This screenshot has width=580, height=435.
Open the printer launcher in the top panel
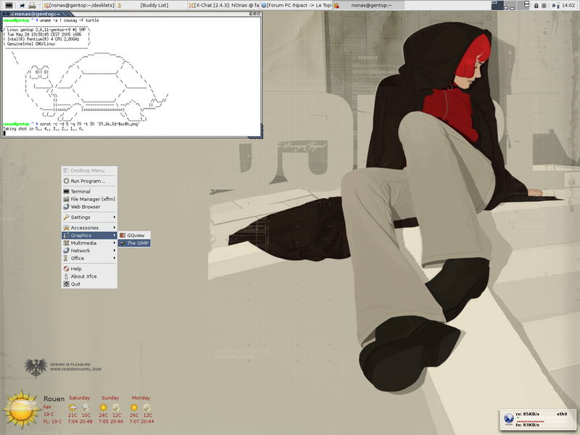pos(32,5)
